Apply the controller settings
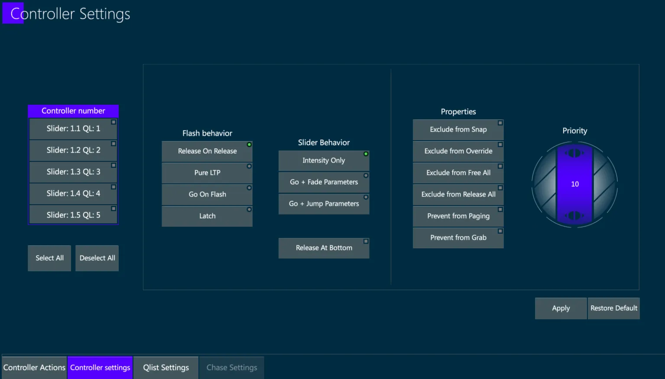 (561, 308)
